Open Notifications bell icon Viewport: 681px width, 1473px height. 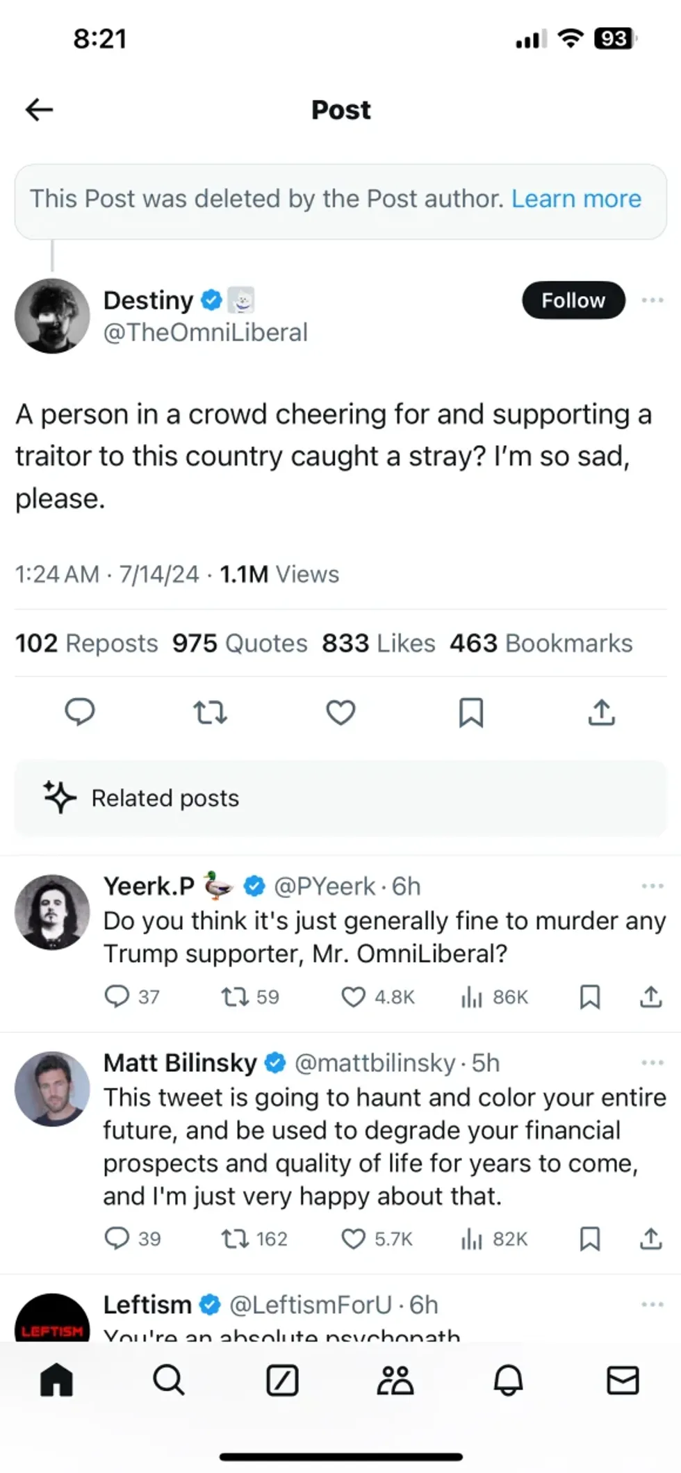point(508,1380)
